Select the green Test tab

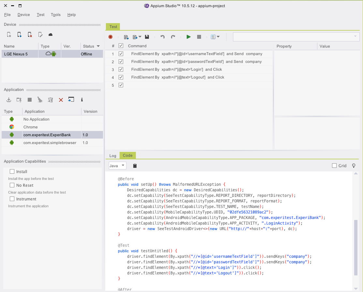113,27
